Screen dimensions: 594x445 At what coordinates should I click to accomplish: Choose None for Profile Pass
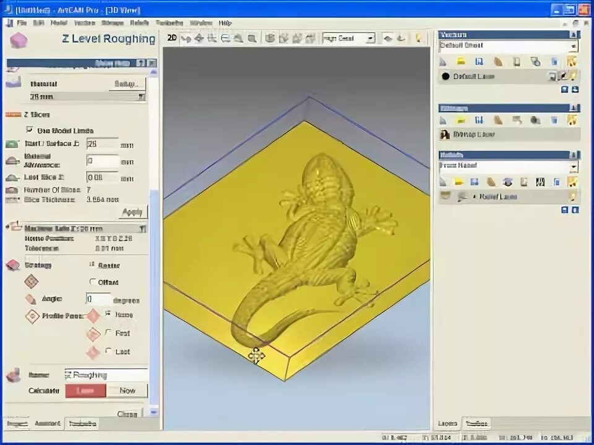point(108,314)
